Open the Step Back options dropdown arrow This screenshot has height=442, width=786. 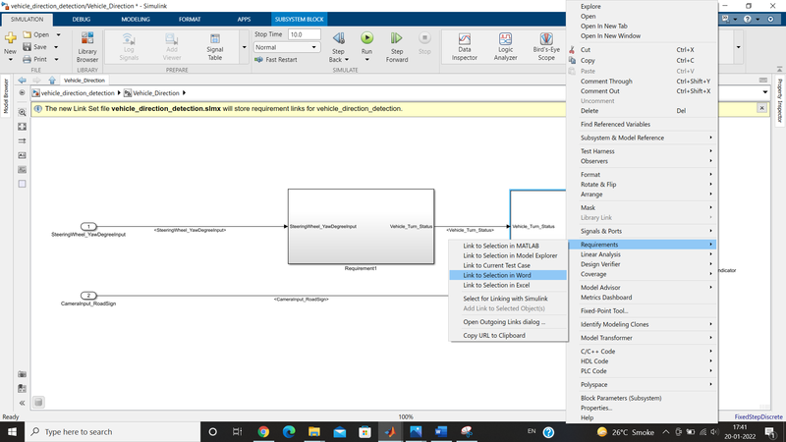point(347,60)
